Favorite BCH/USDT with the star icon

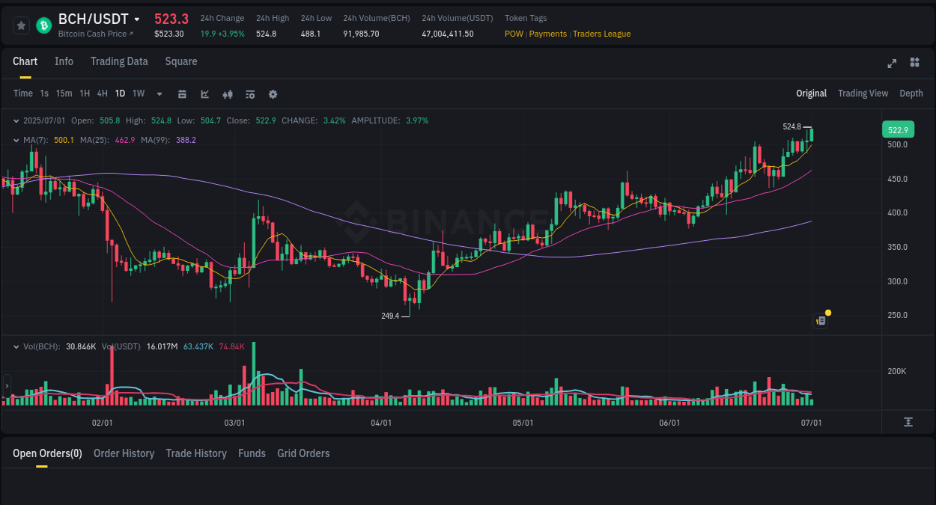(x=21, y=25)
